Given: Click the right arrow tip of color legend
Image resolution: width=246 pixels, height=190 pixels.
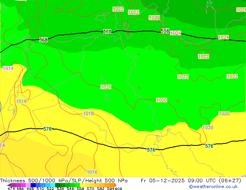Looking at the screenshot, I should (x=116, y=185).
